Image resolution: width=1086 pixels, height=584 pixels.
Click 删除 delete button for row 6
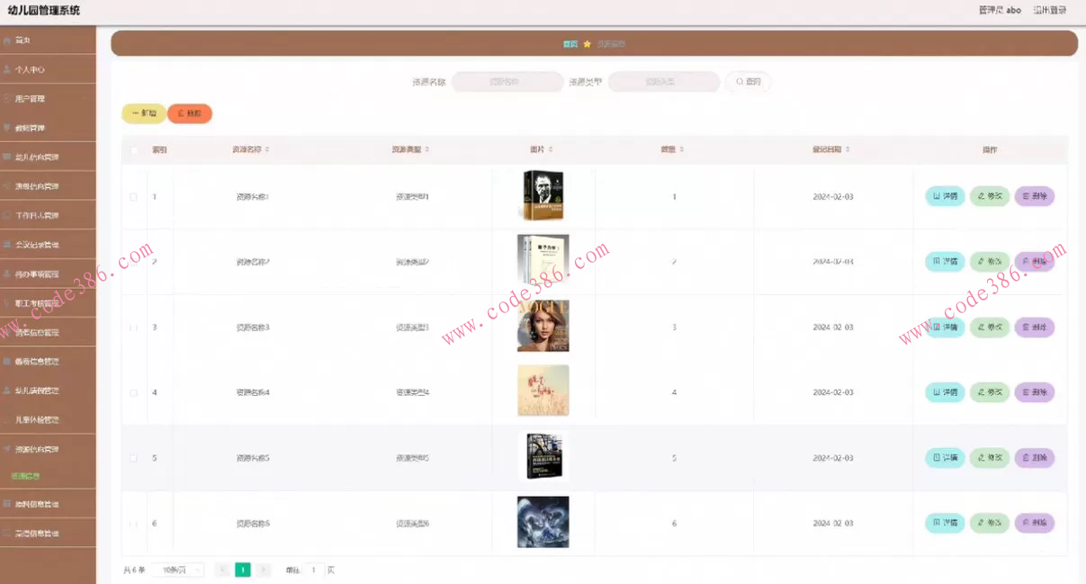[x=1035, y=523]
